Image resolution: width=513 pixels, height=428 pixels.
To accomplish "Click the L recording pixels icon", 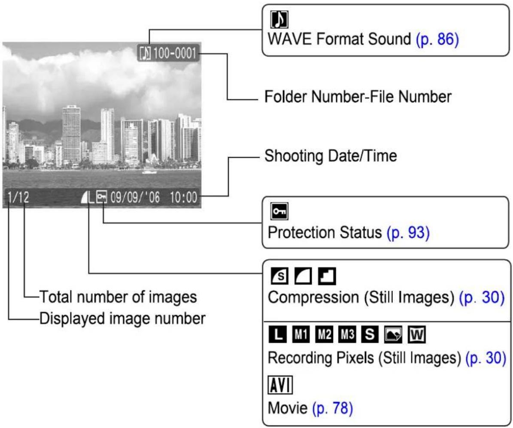I will point(277,334).
